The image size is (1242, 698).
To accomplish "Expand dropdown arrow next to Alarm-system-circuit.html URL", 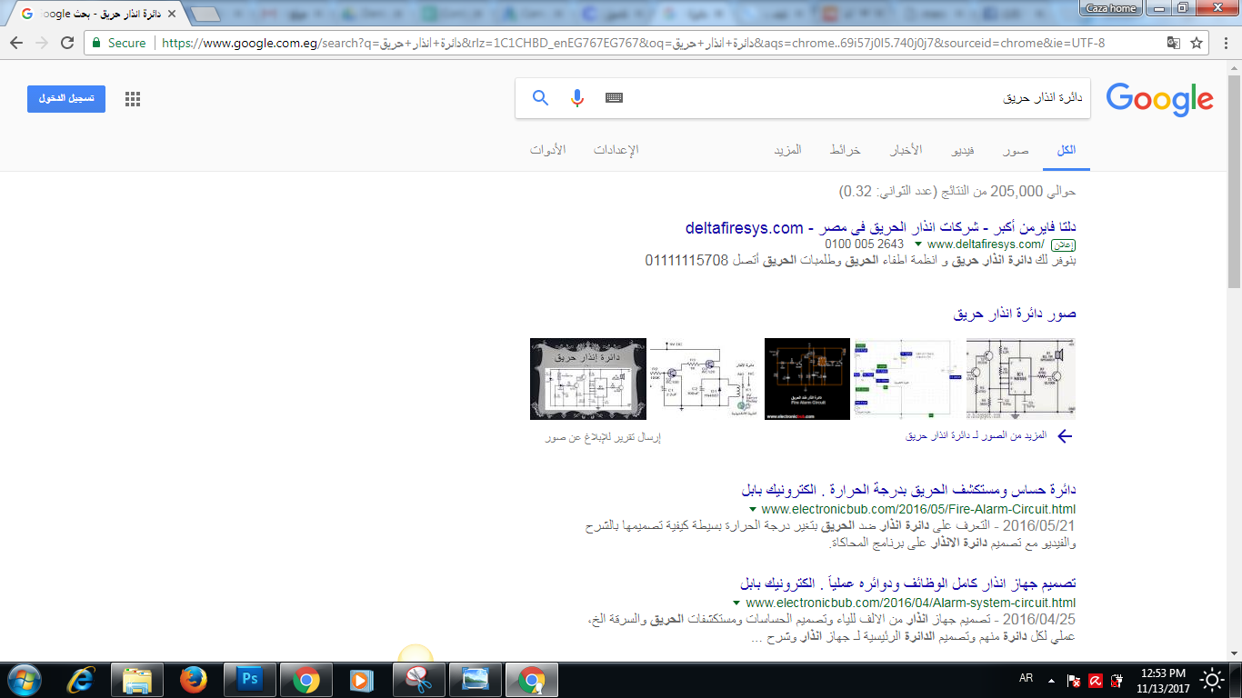I will pos(736,603).
